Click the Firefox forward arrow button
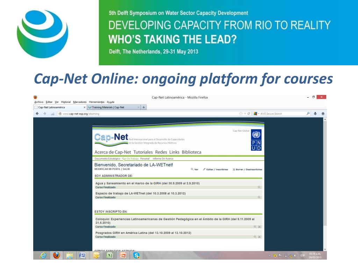 (45, 113)
